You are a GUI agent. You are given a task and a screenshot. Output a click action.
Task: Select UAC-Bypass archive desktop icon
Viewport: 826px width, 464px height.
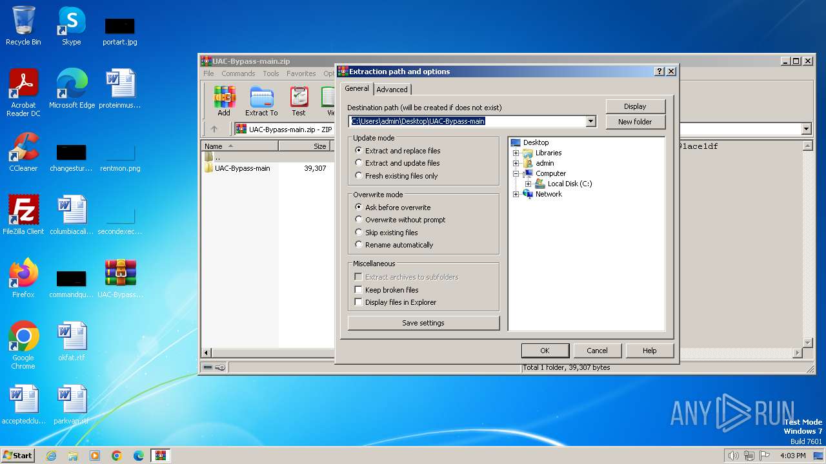[121, 278]
